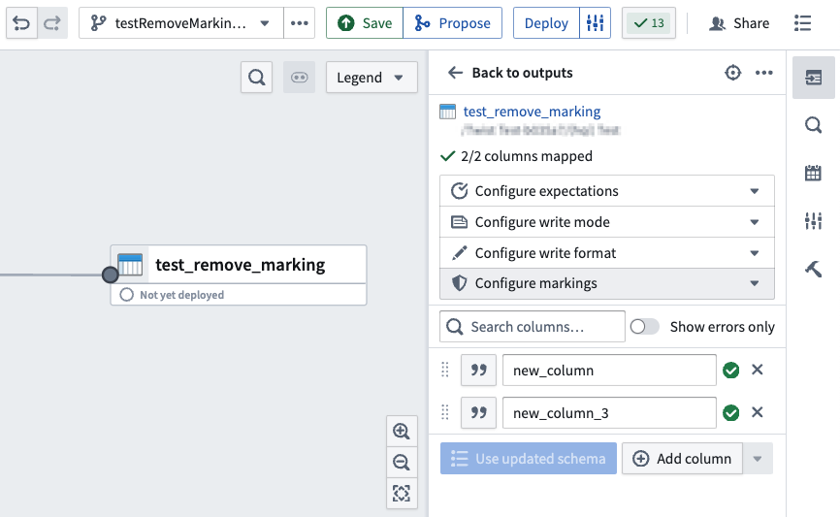Viewport: 840px width, 517px height.
Task: Expand Configure expectations section
Action: click(x=607, y=191)
